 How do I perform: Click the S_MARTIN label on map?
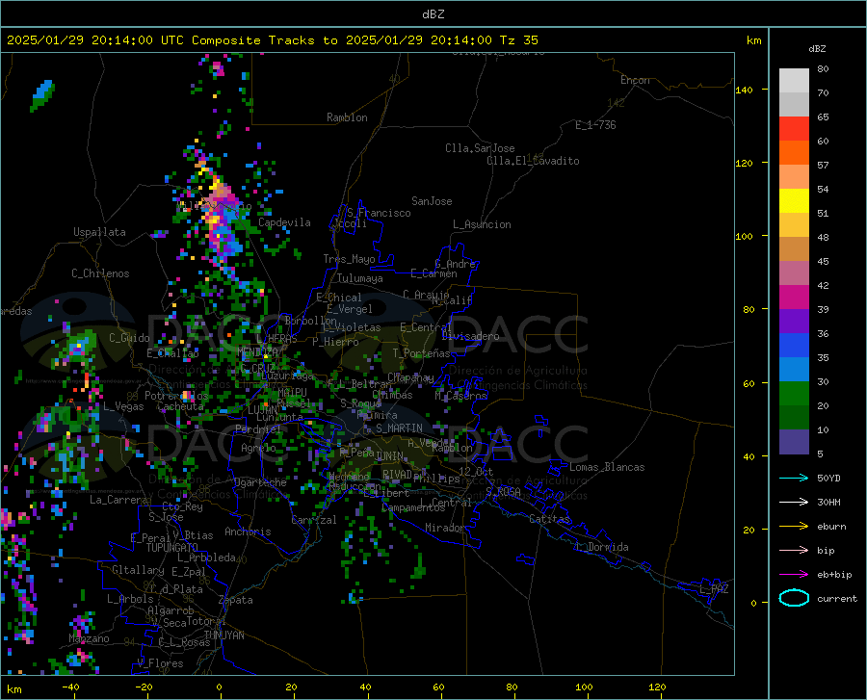coord(399,428)
